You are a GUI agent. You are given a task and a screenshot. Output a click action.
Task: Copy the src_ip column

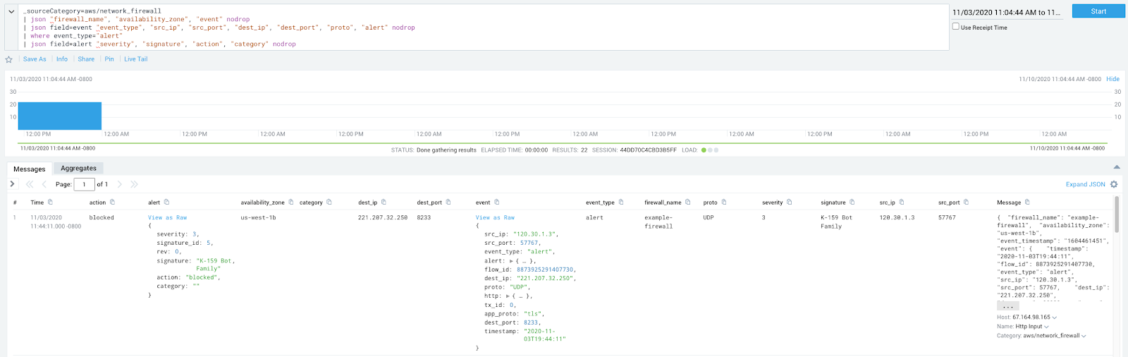[901, 202]
